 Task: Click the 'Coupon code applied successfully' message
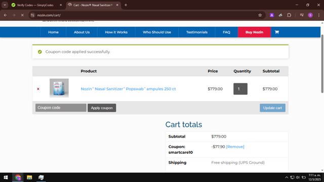tap(78, 52)
